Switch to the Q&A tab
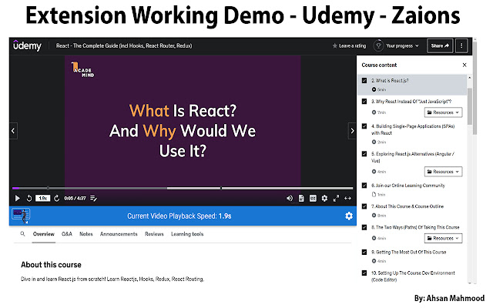 (x=67, y=234)
